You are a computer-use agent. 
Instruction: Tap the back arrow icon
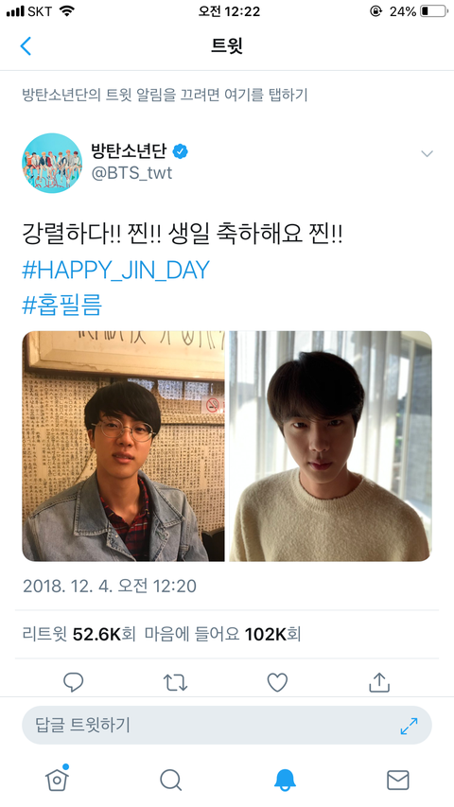point(26,45)
